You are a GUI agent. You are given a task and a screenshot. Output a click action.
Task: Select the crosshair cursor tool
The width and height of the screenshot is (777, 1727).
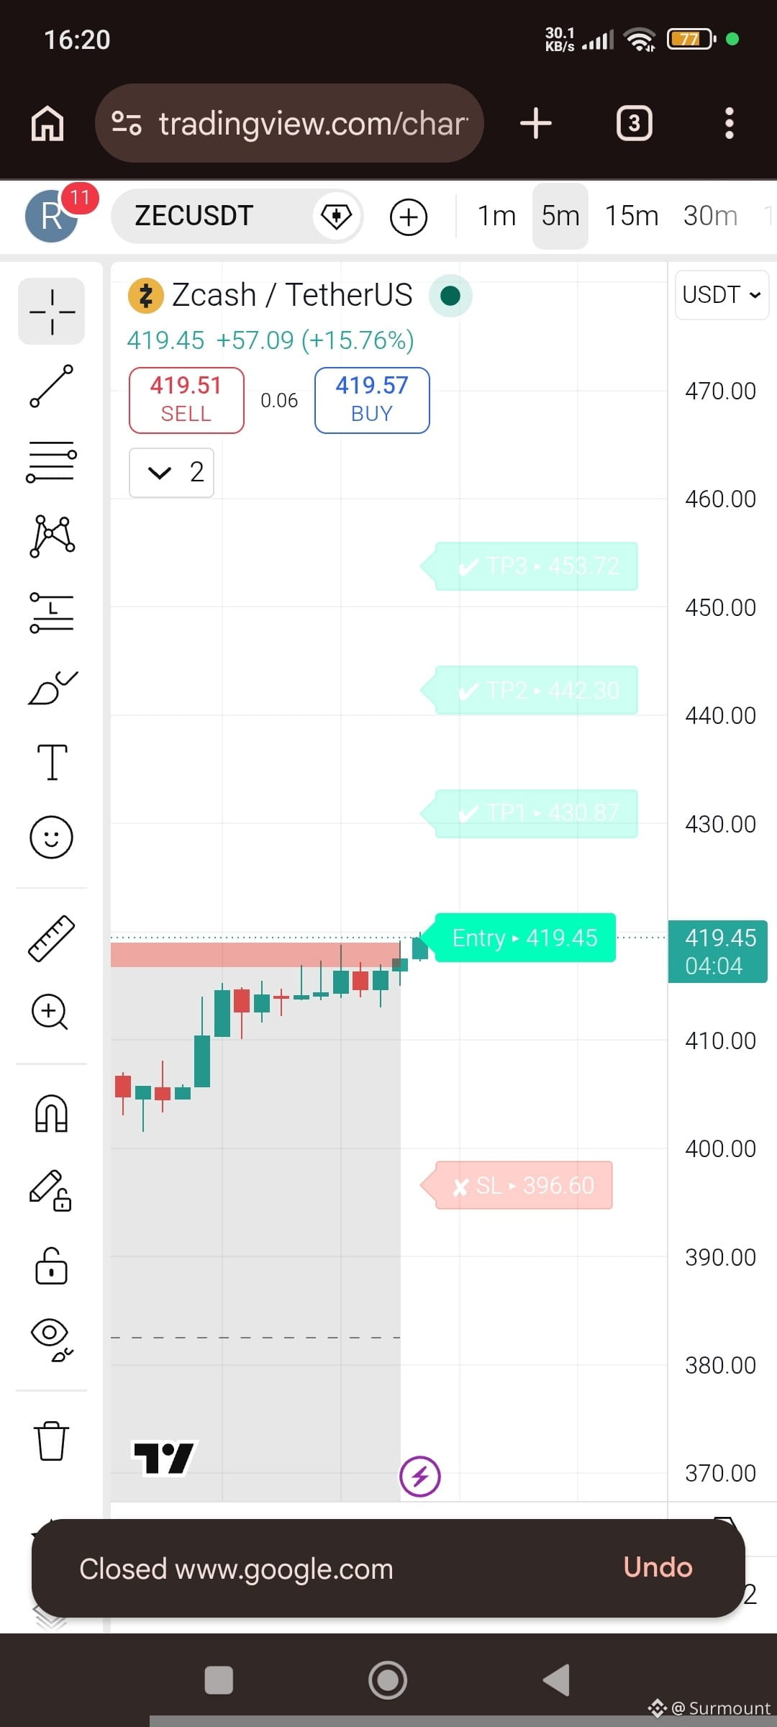(x=51, y=312)
